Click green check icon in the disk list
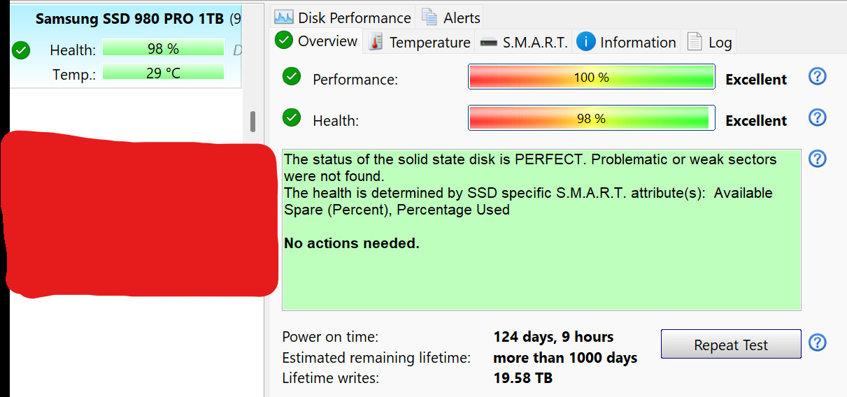The height and width of the screenshot is (397, 847). (x=22, y=50)
